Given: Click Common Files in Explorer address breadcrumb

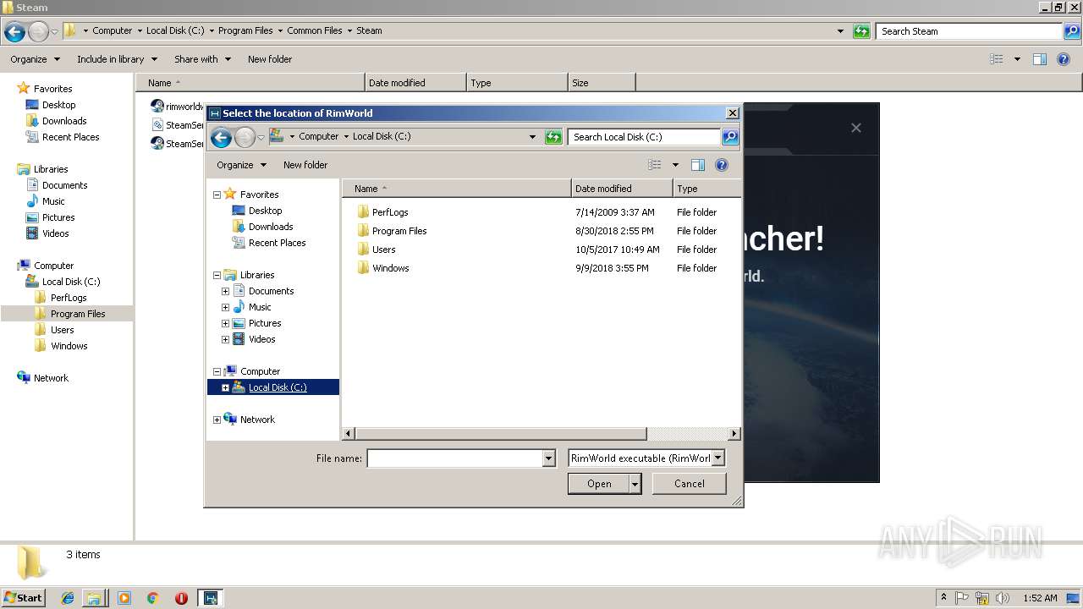Looking at the screenshot, I should coord(315,30).
